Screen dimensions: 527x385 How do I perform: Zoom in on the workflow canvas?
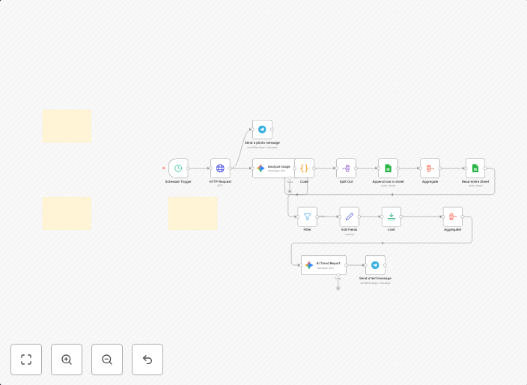67,360
